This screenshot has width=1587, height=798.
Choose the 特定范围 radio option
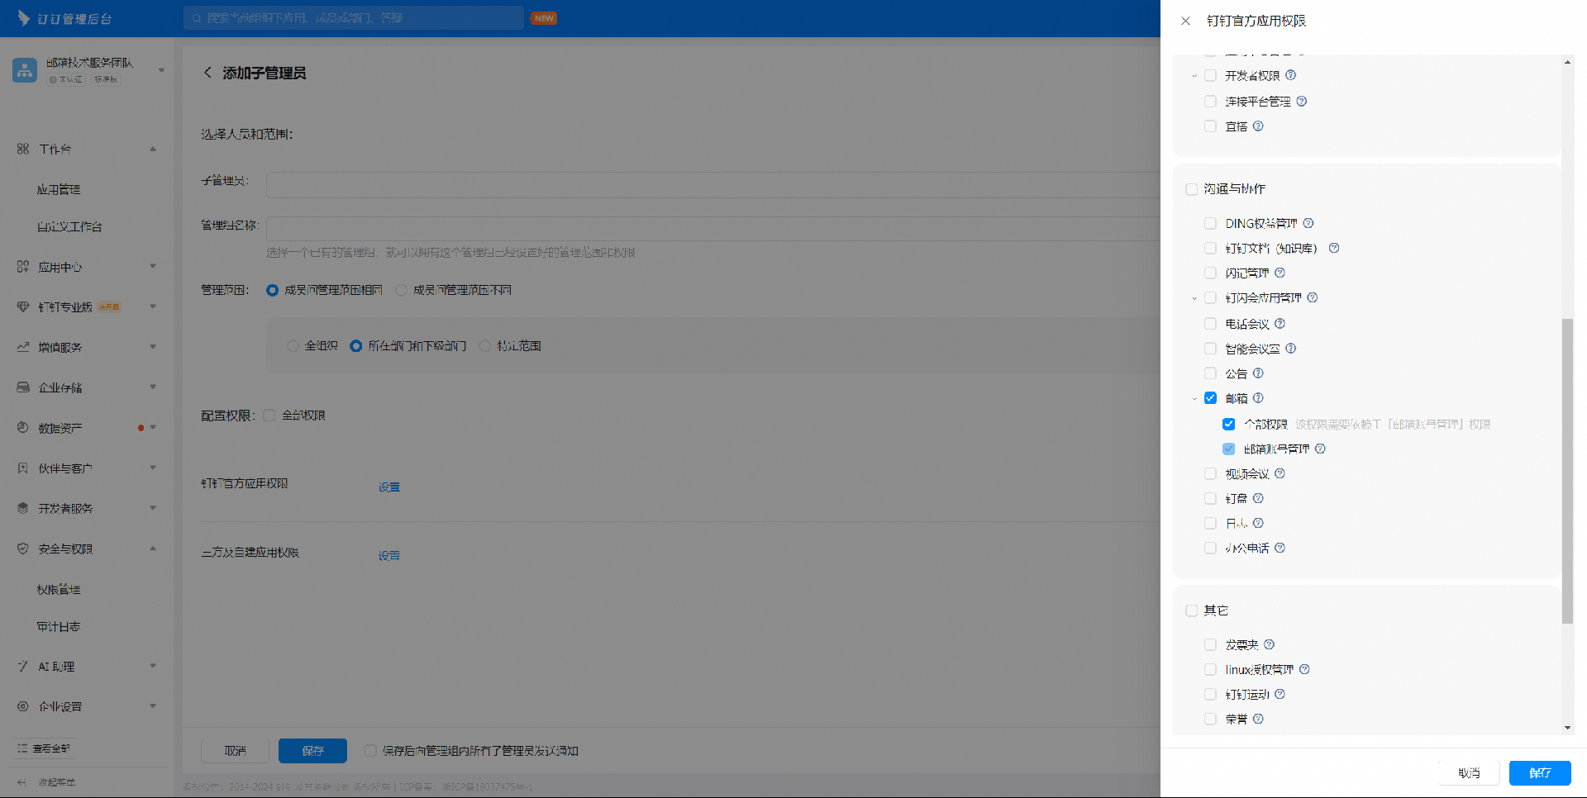(485, 346)
